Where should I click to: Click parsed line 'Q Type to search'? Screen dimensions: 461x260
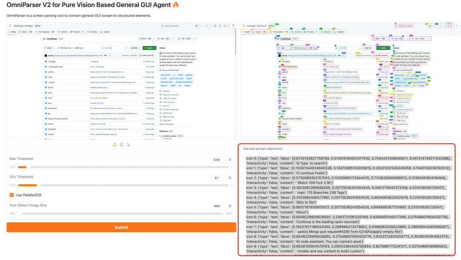(x=349, y=161)
